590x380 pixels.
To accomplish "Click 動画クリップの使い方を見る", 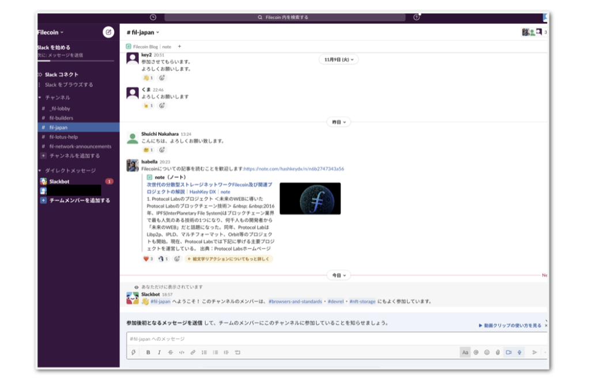I will tap(510, 325).
